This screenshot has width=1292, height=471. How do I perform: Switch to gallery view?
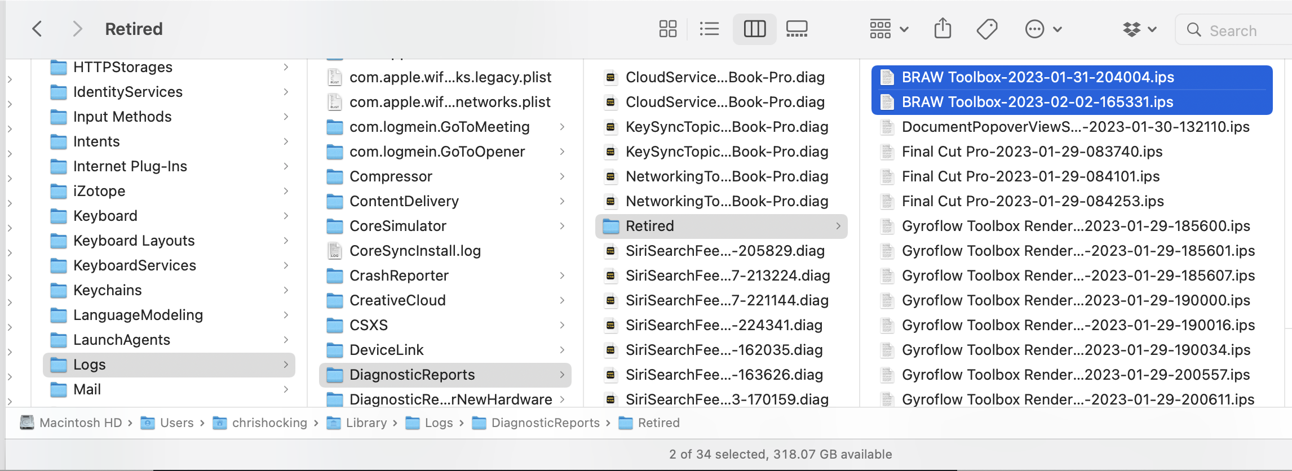(x=797, y=29)
